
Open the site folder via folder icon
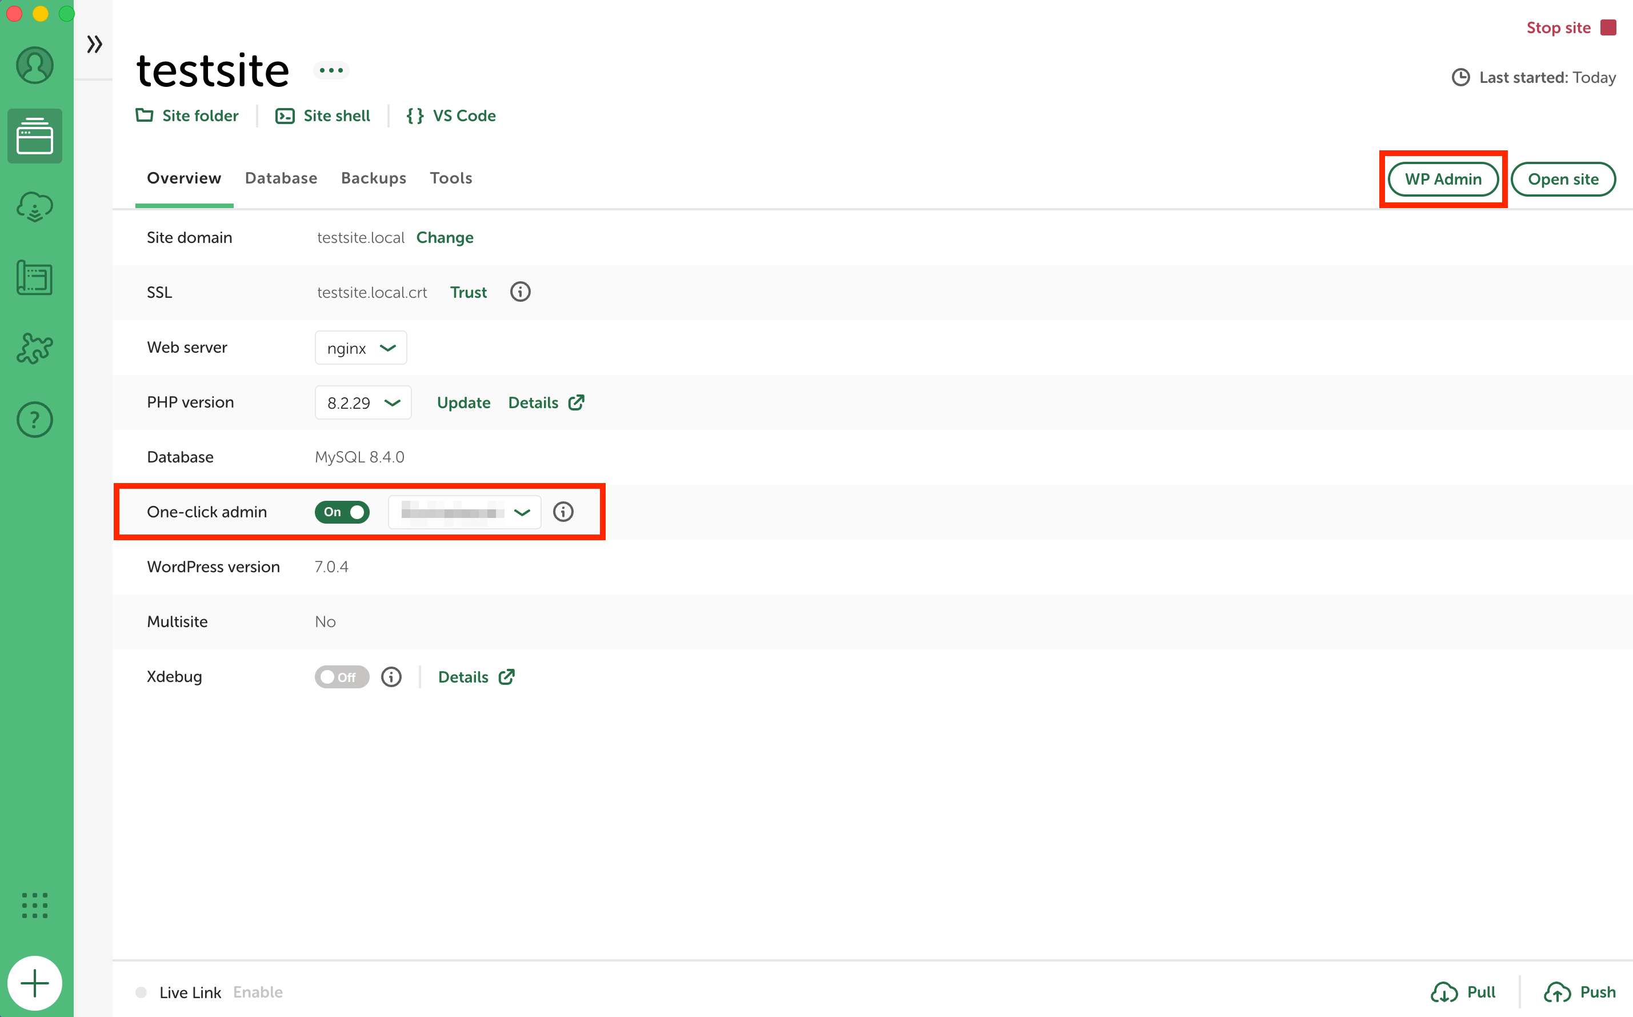144,115
